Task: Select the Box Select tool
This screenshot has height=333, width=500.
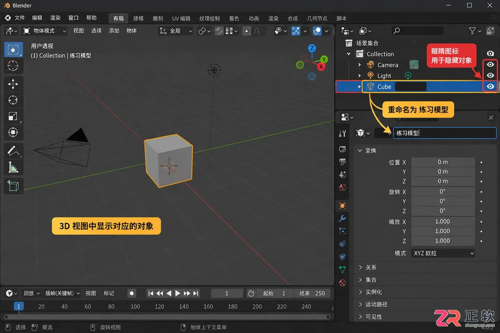Action: pos(14,50)
